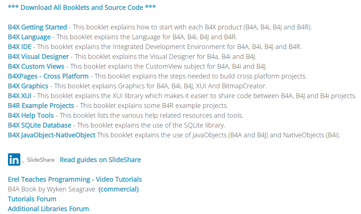Open Erel Teaches Programming - Video Tutorials
This screenshot has width=361, height=214.
point(75,179)
